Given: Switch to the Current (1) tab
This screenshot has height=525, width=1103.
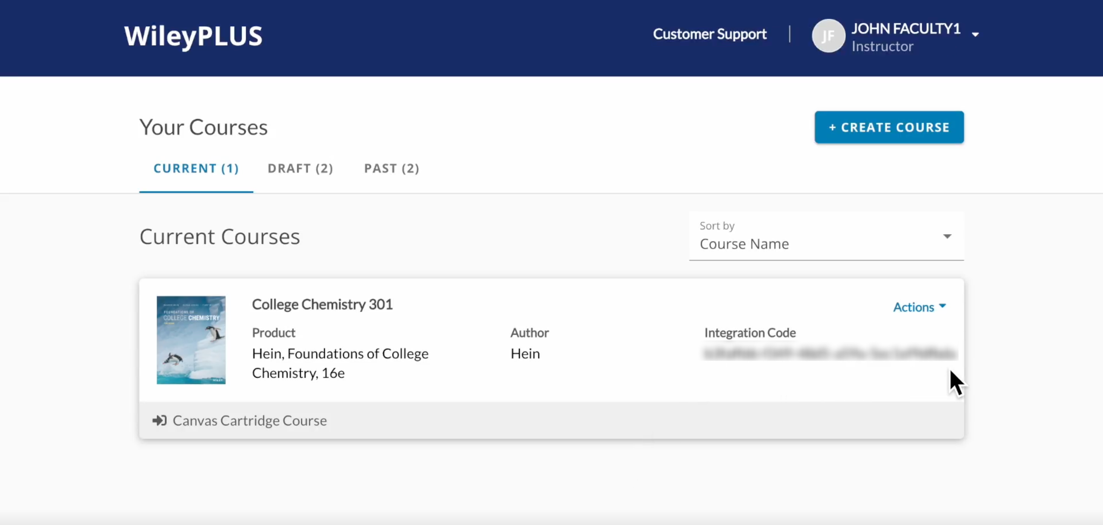Looking at the screenshot, I should 196,168.
